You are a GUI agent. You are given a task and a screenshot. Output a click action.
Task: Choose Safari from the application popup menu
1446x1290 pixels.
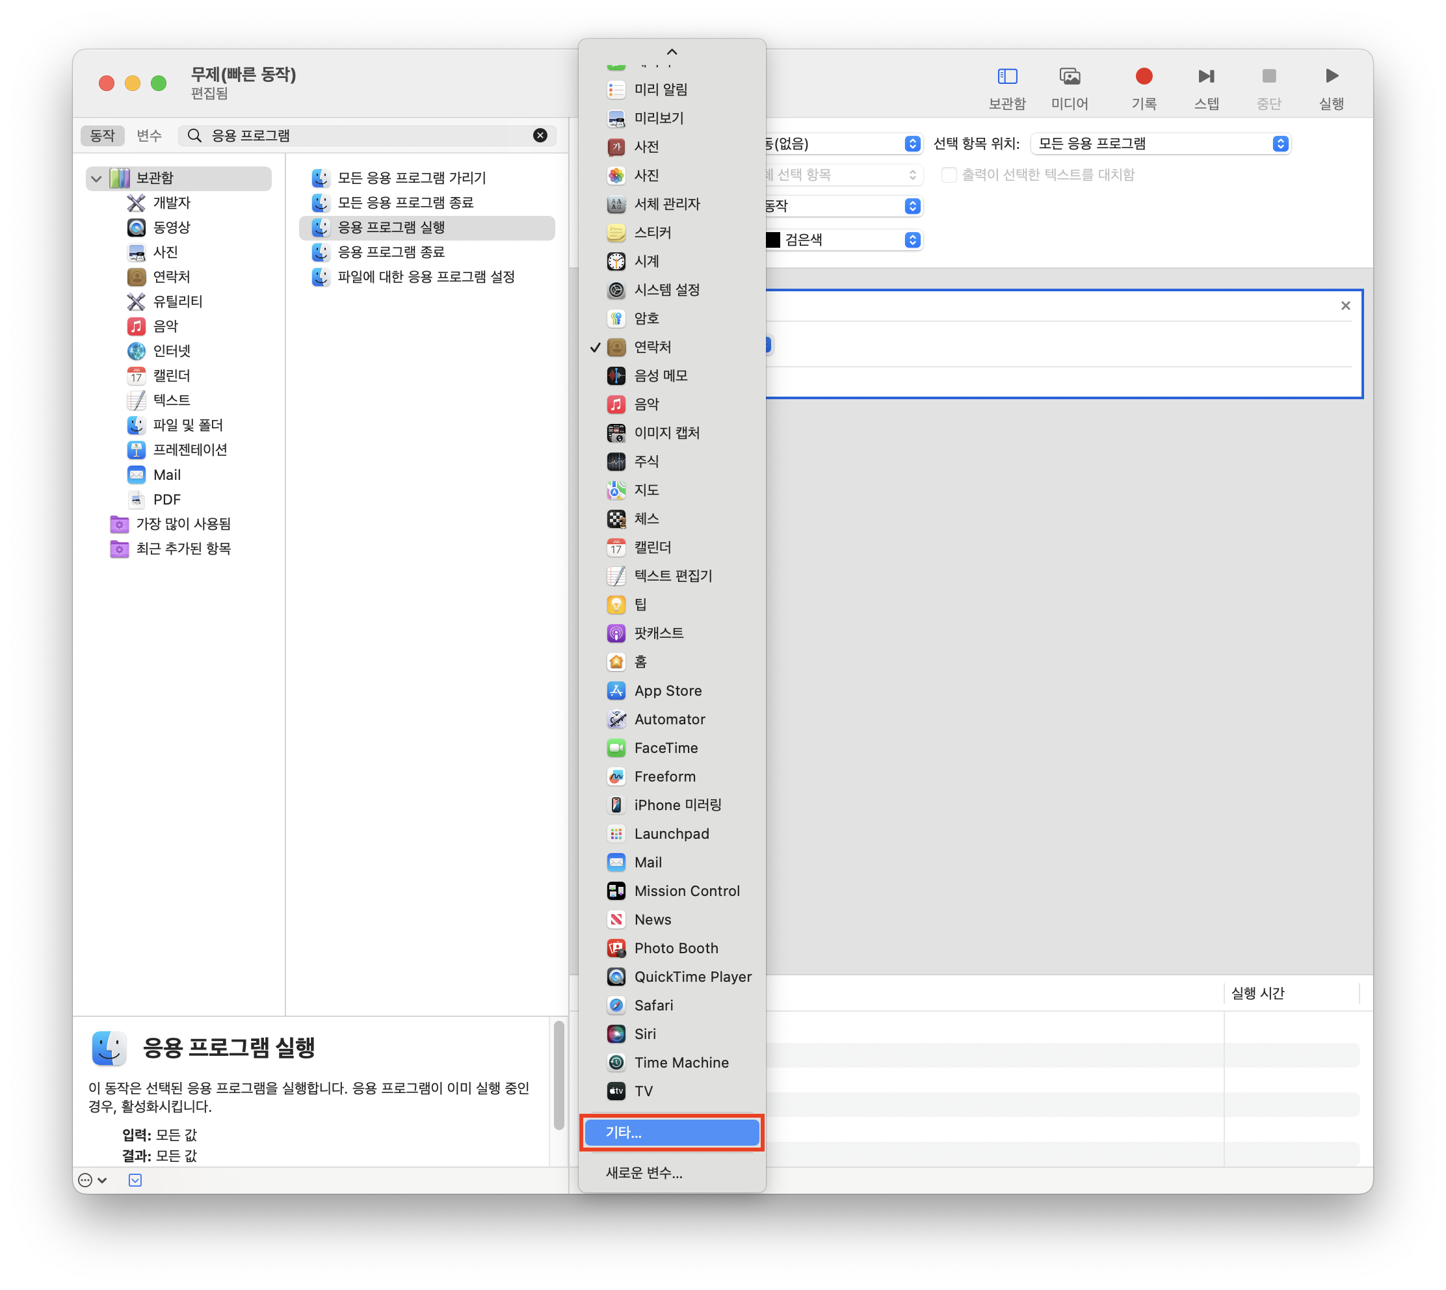(x=653, y=1005)
